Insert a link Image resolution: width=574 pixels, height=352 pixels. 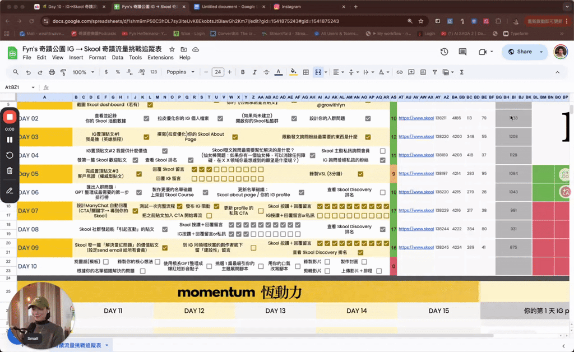(x=399, y=72)
